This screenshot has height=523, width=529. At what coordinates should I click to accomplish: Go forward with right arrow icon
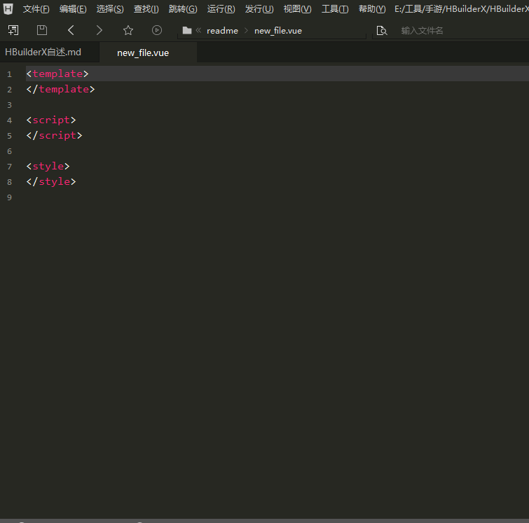pyautogui.click(x=99, y=30)
